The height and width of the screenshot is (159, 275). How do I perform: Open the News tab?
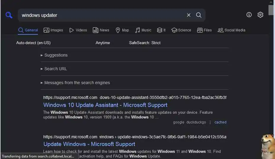101,30
